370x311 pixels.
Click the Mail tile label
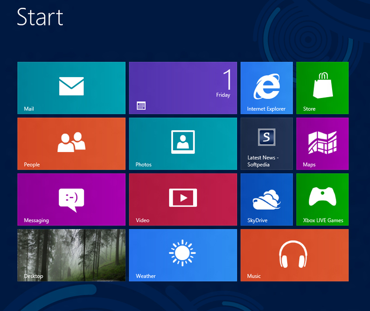click(29, 109)
